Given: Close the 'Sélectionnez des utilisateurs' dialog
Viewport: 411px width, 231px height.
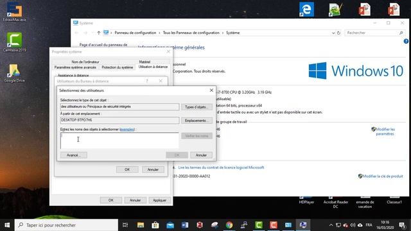Looking at the screenshot, I should click(211, 90).
